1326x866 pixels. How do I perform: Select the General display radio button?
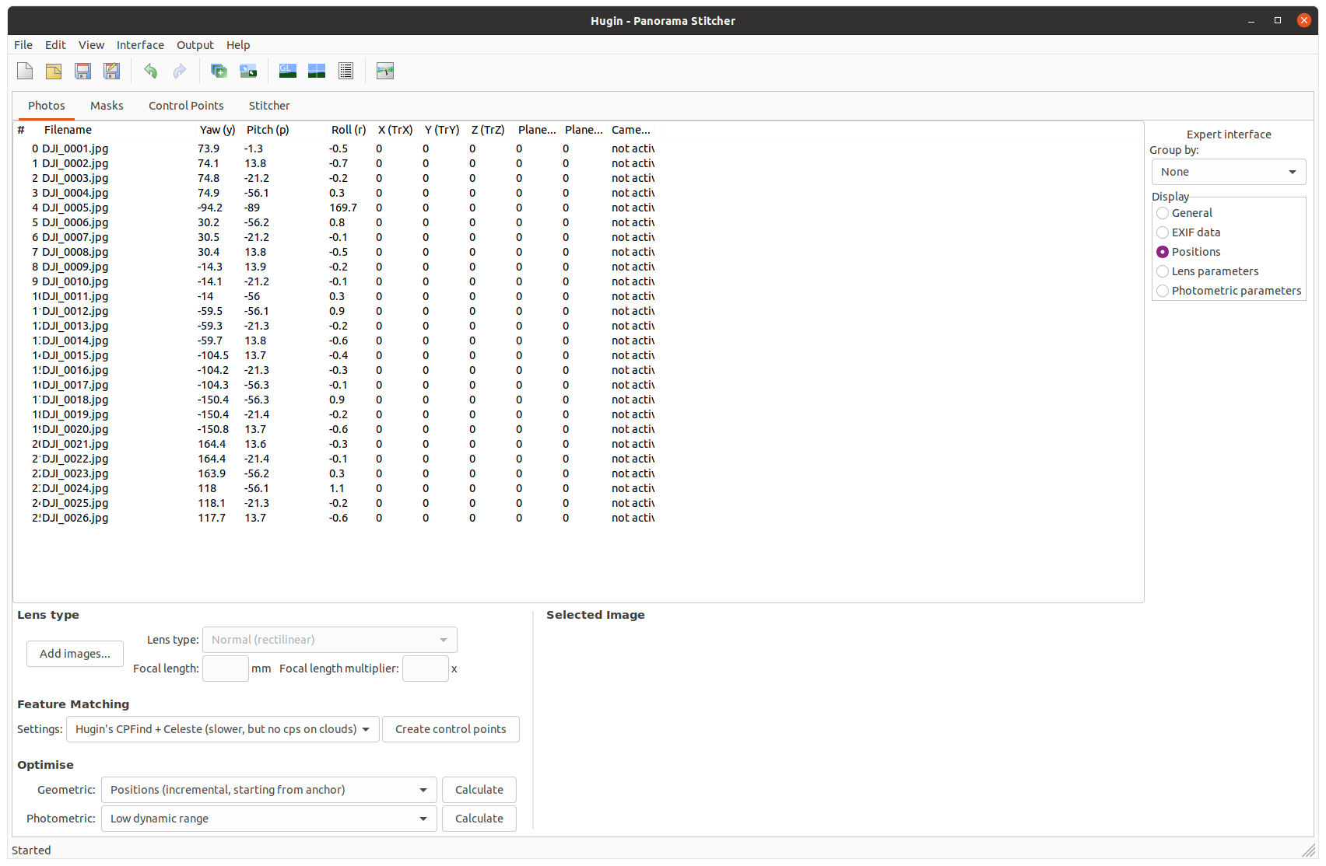(1163, 213)
